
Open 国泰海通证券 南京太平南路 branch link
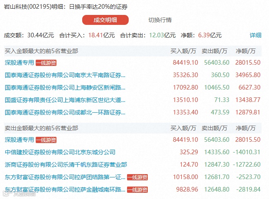pyautogui.click(x=65, y=75)
